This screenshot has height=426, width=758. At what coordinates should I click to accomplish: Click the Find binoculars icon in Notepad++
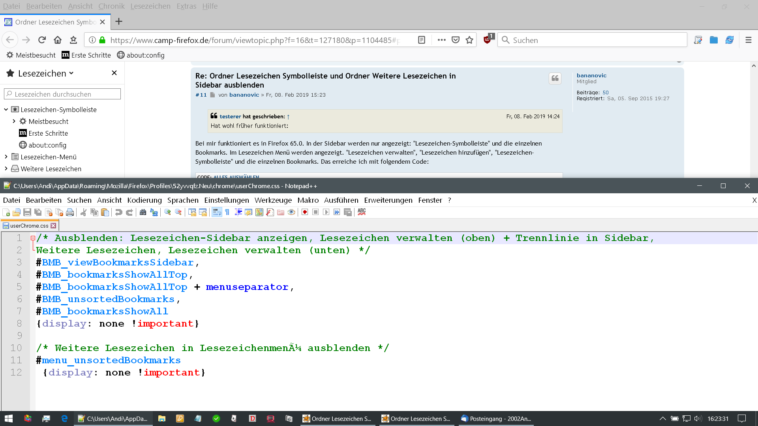(143, 212)
